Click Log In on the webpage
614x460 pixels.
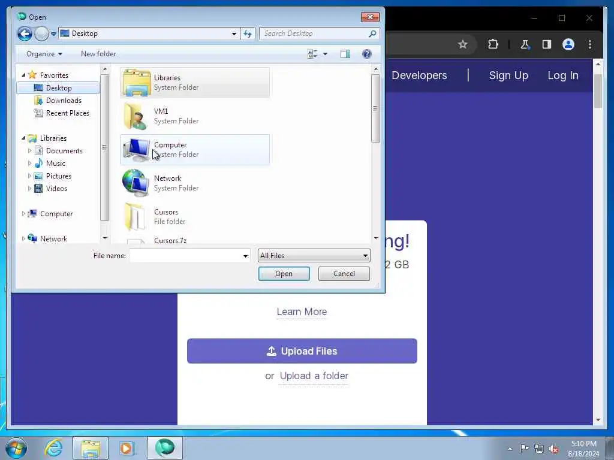pos(562,75)
